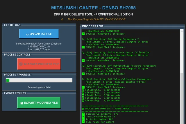Click the UPLOAD ECU FILE button

click(39, 34)
